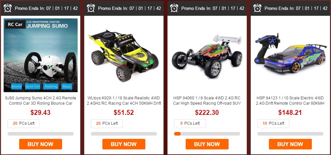Open the HSP 94060 buggy product image

(207, 55)
